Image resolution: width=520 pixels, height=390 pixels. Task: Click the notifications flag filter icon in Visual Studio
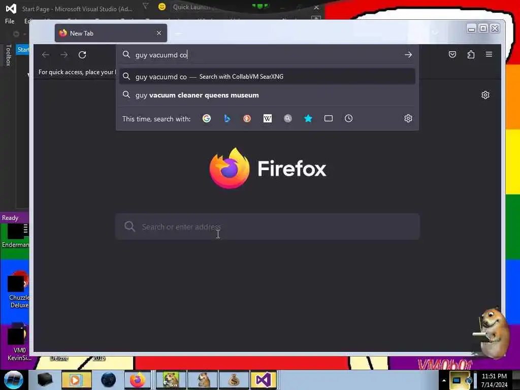(145, 7)
